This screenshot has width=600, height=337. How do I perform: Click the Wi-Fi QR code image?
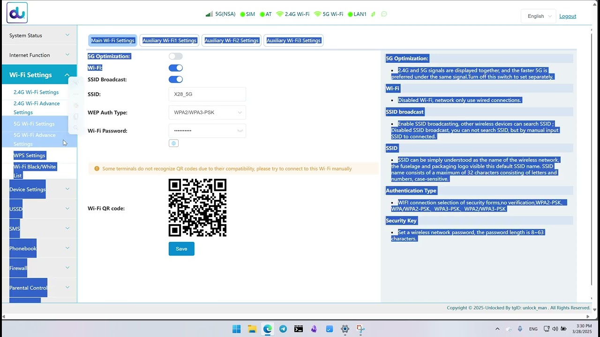click(x=197, y=208)
